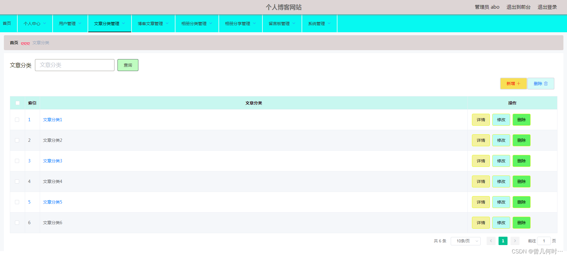Click the 索引 column header
This screenshot has height=257, width=567.
tap(32, 103)
